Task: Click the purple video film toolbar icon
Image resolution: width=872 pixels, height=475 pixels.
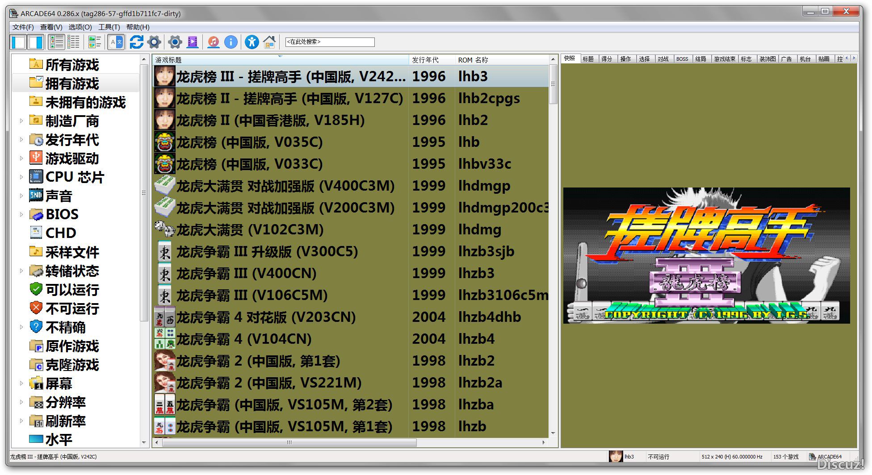Action: pos(193,42)
